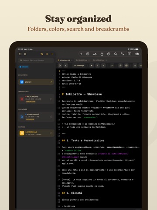Open sort options arrows icon
The height and width of the screenshot is (210, 157).
point(42,54)
